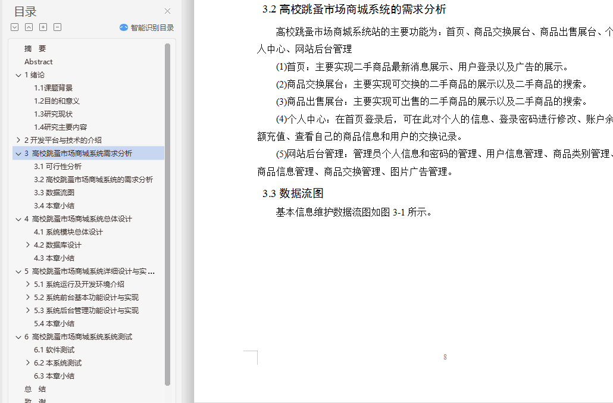Screen dimensions: 613x403
Task: Click the 目录 panel title
Action: (x=26, y=11)
